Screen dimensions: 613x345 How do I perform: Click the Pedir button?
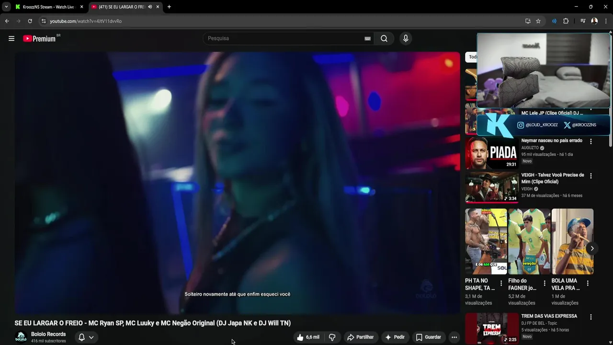(395, 337)
